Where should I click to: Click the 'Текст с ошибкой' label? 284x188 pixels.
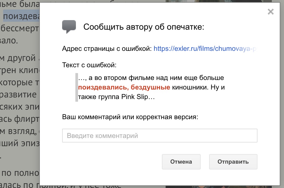89,65
